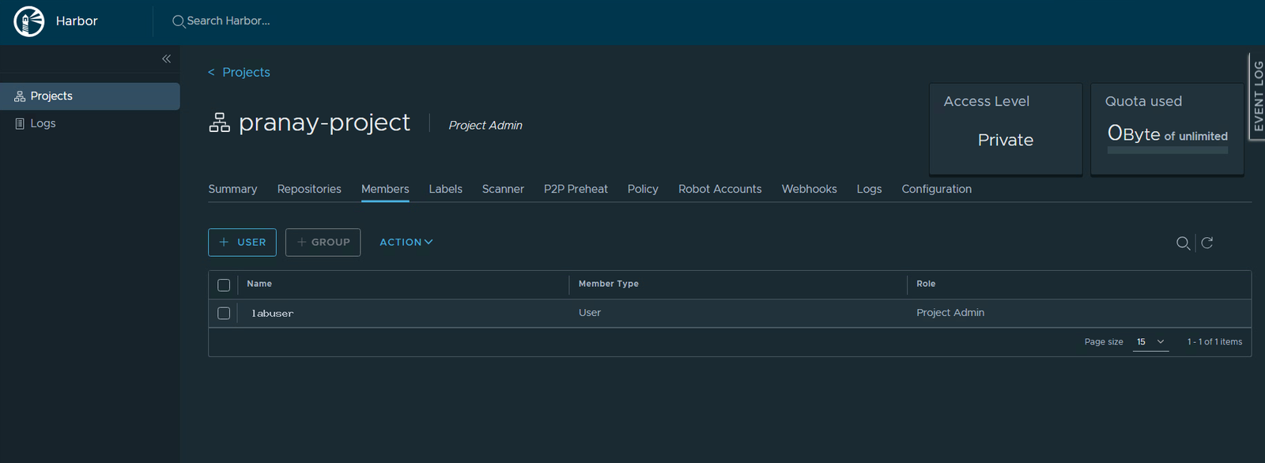This screenshot has height=463, width=1265.
Task: Click the Private access level value
Action: 1006,140
